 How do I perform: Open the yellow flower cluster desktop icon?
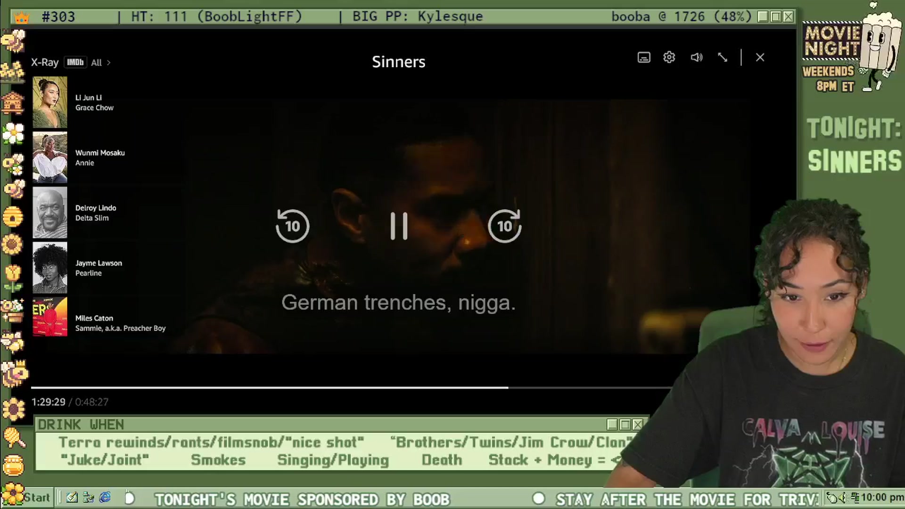point(13,71)
